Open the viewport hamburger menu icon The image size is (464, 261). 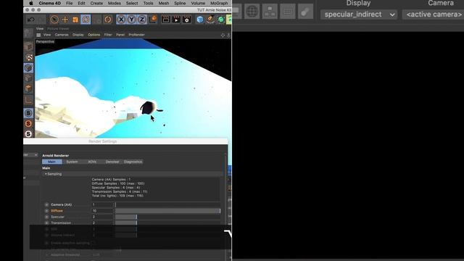[38, 35]
